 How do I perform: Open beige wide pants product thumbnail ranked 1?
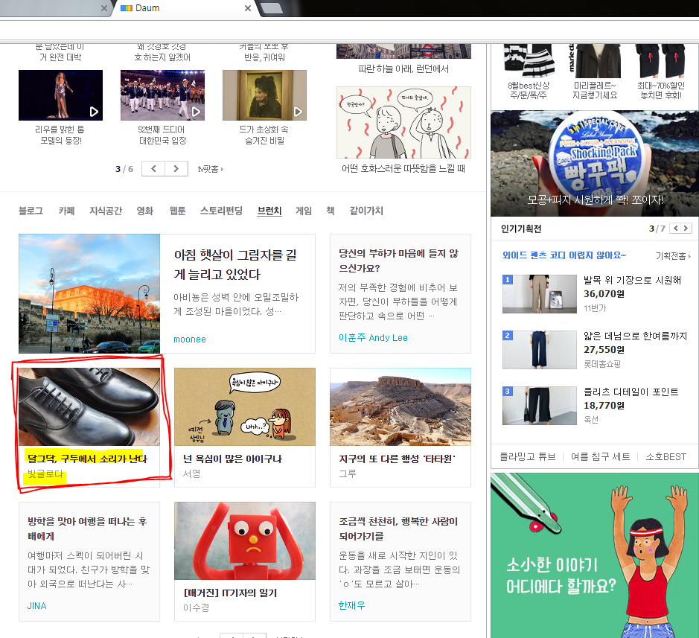[540, 294]
